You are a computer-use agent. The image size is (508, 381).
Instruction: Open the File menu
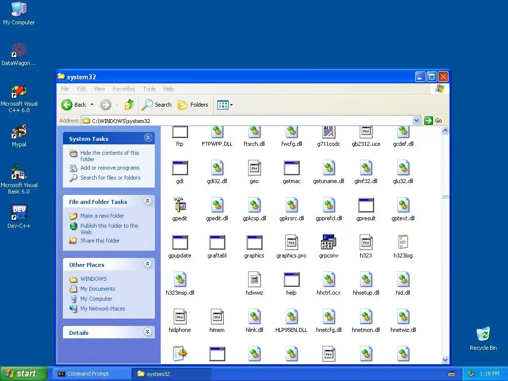click(x=65, y=89)
